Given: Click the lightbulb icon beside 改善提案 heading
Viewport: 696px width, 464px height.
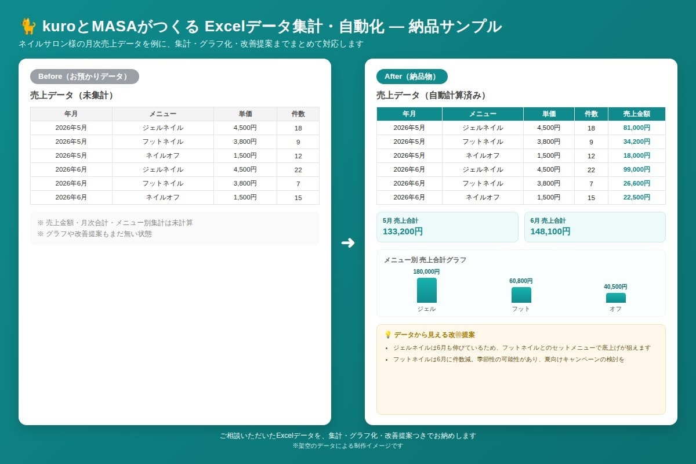Looking at the screenshot, I should 388,335.
